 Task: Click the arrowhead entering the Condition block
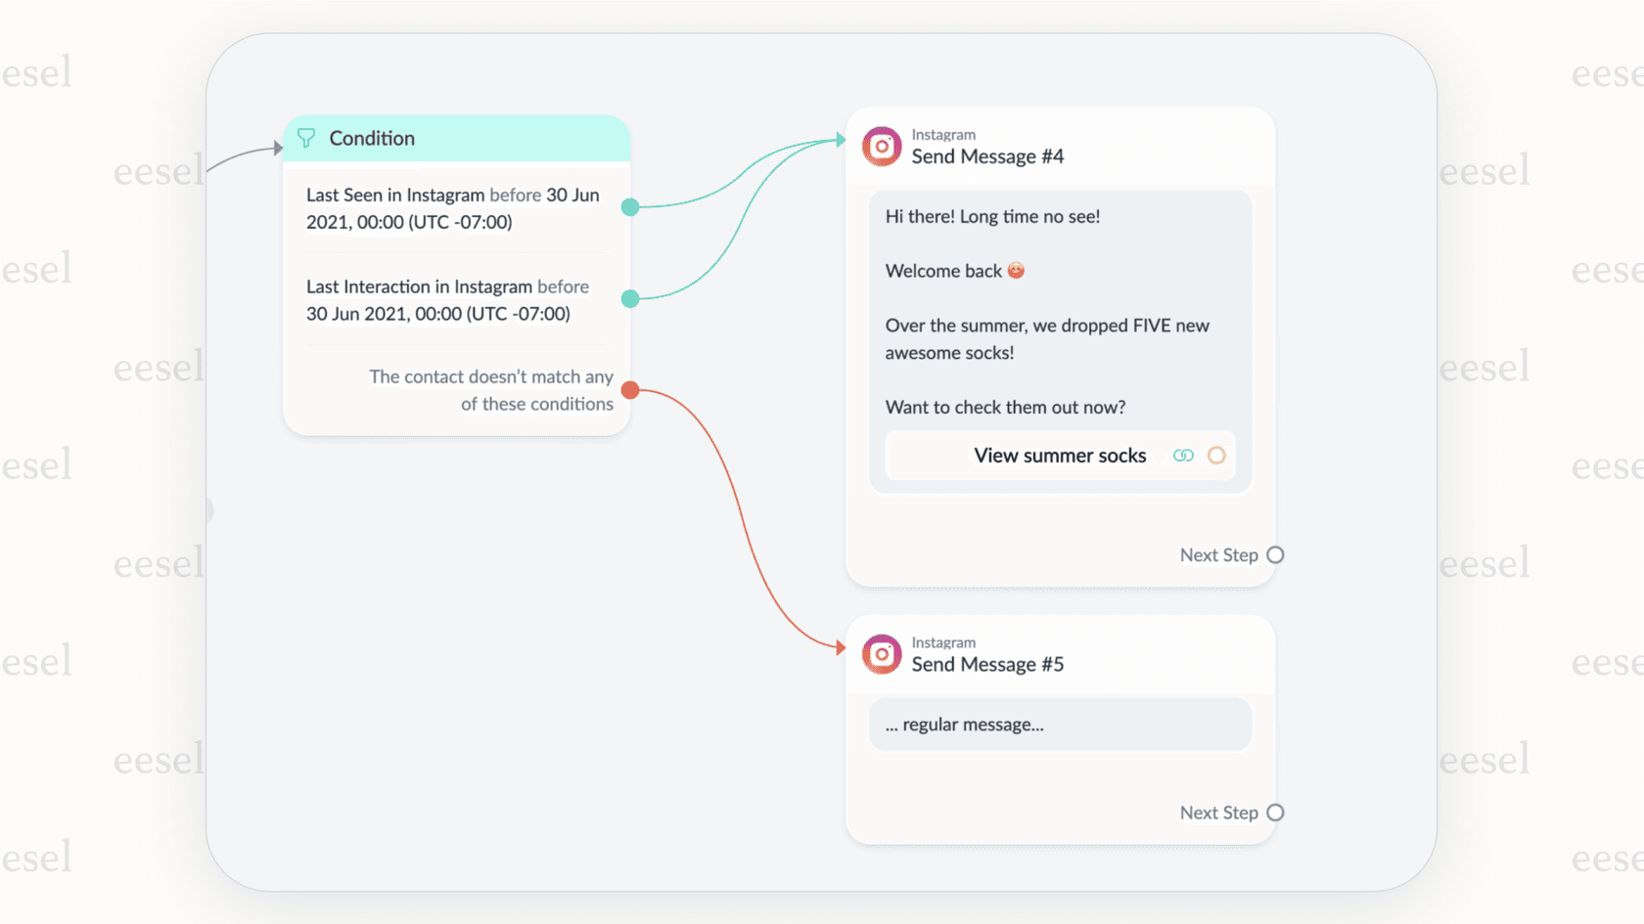pos(278,149)
